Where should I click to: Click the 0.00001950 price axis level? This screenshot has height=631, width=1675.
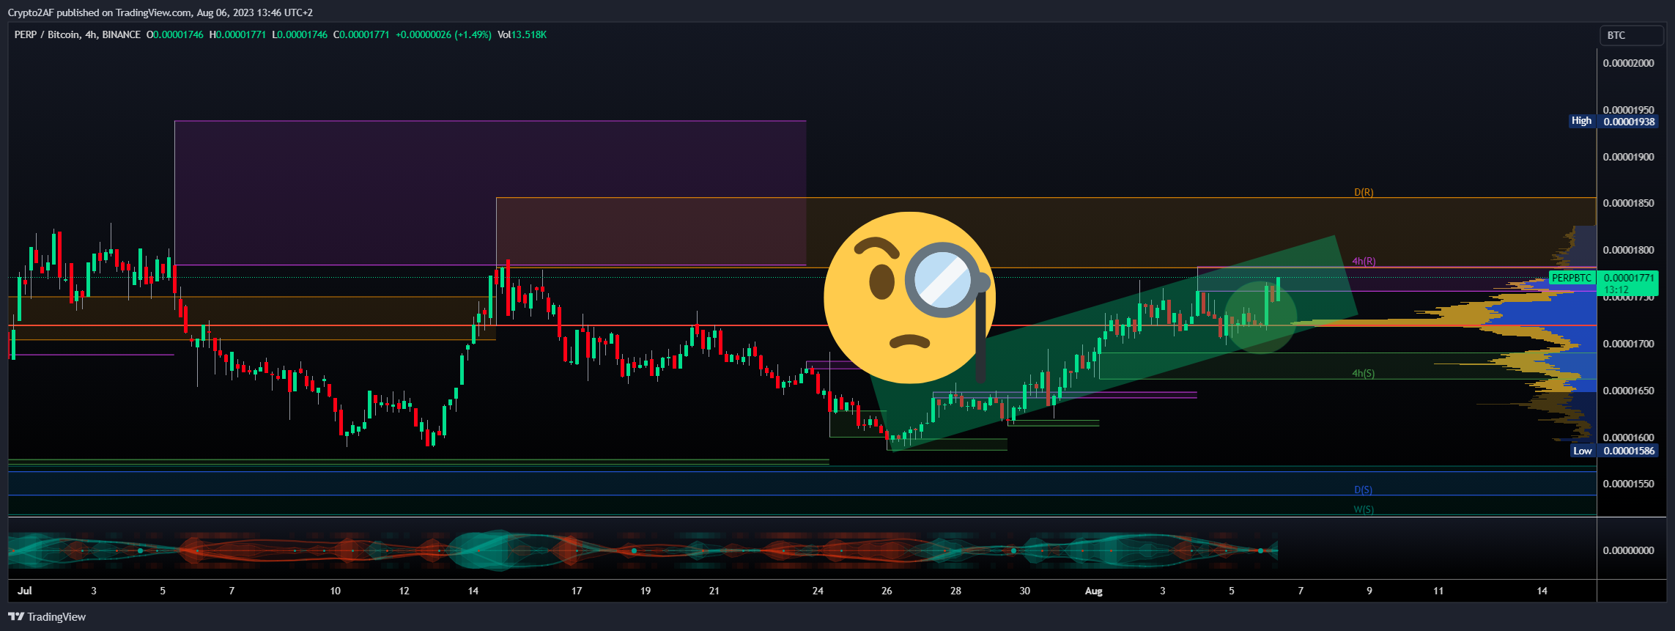[x=1628, y=110]
